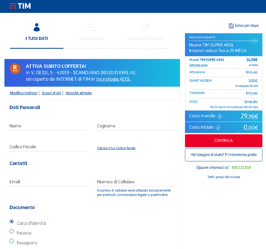This screenshot has height=249, width=266.
Task: Click the 24,90€ price text
Action: [x=252, y=60]
